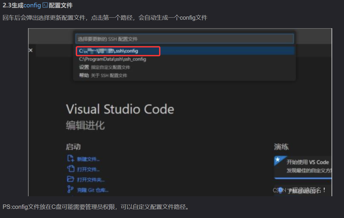The height and width of the screenshot is (218, 344).
Task: Click the 启动 section heading
Action: coord(73,147)
